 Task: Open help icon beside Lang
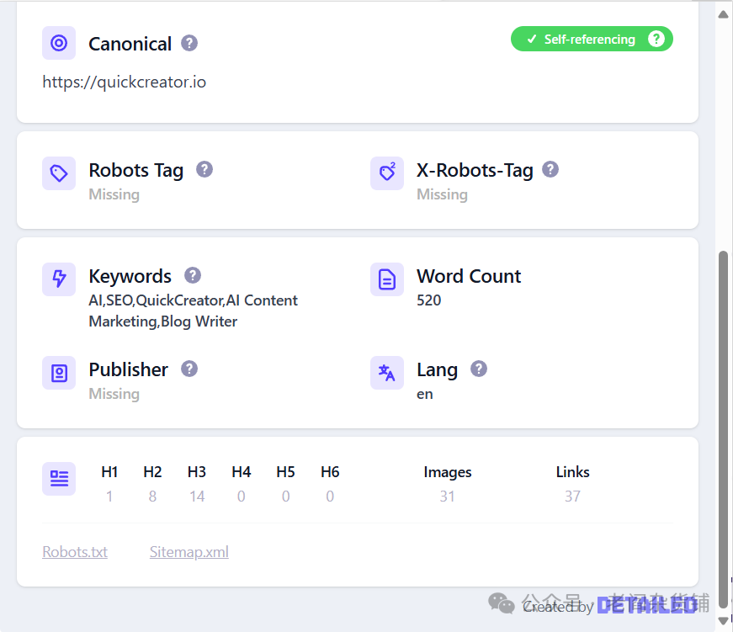pos(479,369)
